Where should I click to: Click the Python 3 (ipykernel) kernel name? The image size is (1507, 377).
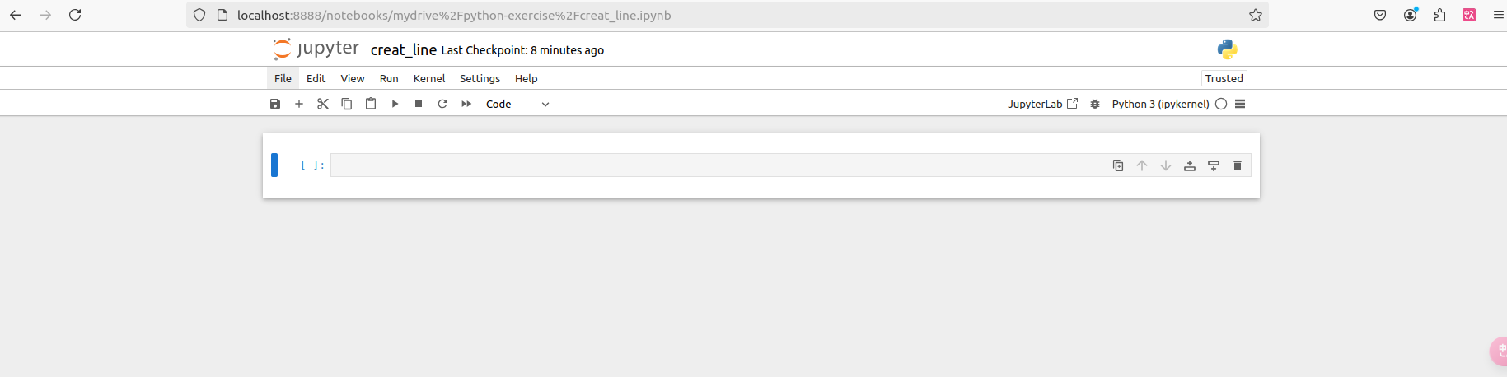1160,104
